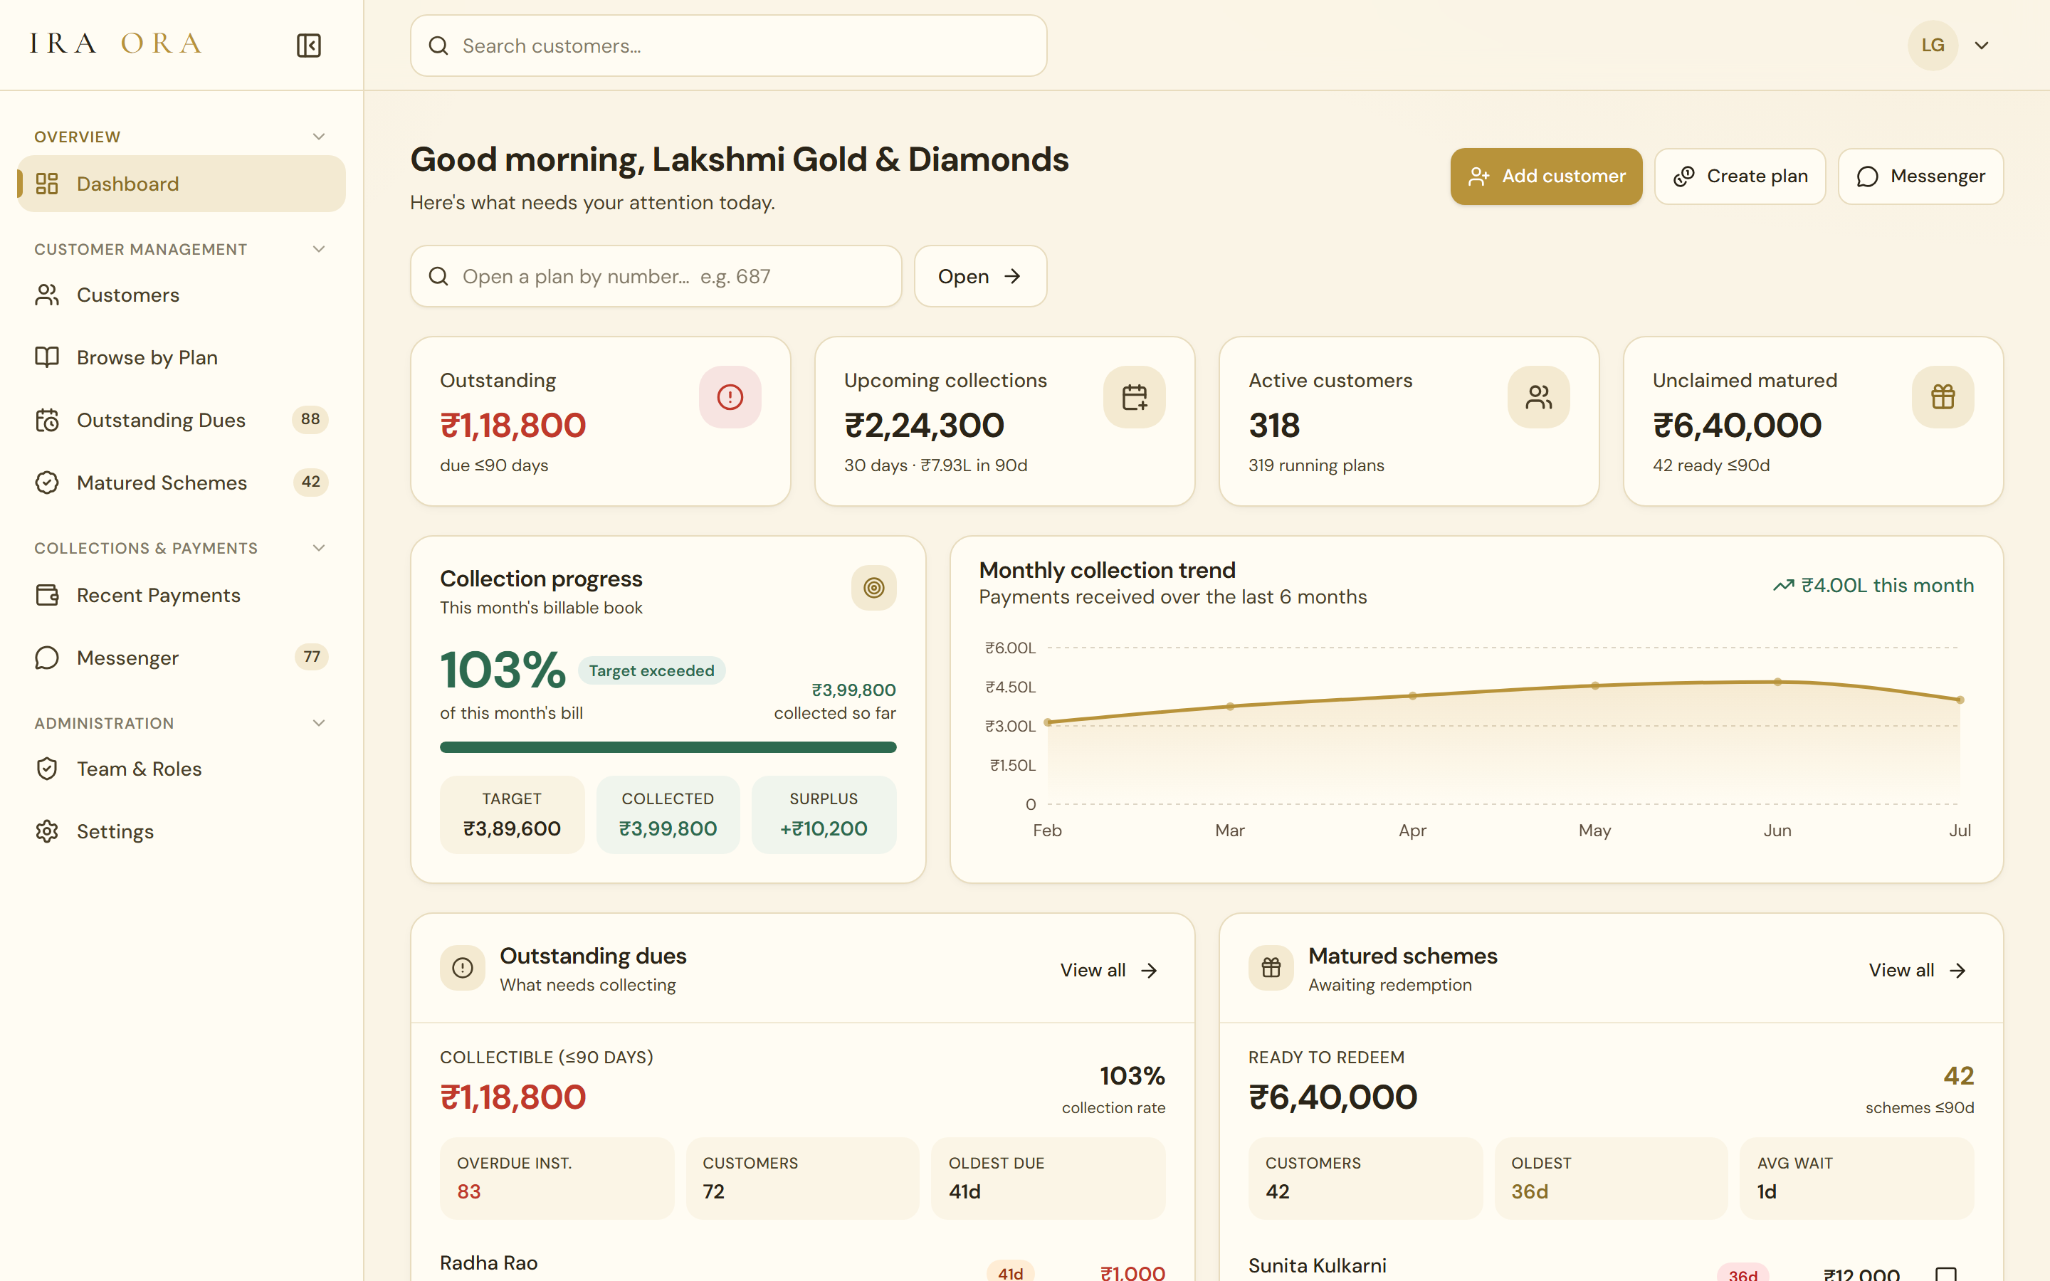The image size is (2050, 1281).
Task: Go to Customers in the sidebar
Action: click(x=182, y=295)
